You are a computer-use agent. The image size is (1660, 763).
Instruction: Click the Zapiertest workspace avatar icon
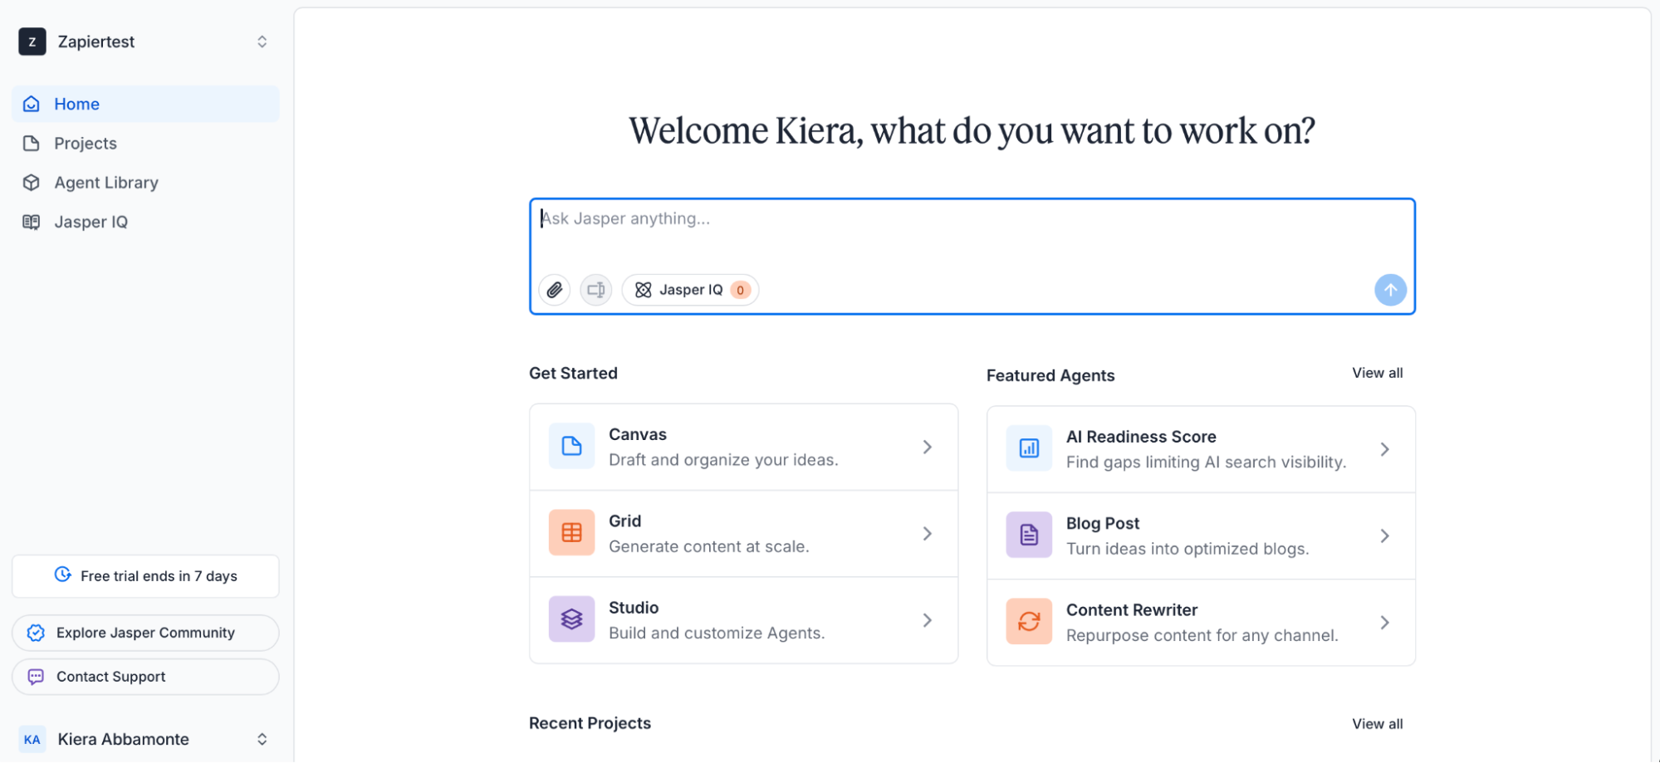[32, 42]
